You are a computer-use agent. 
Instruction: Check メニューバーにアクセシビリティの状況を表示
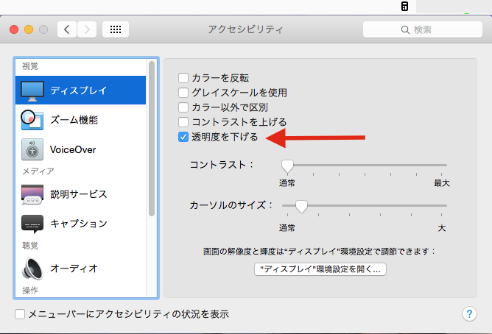point(20,314)
